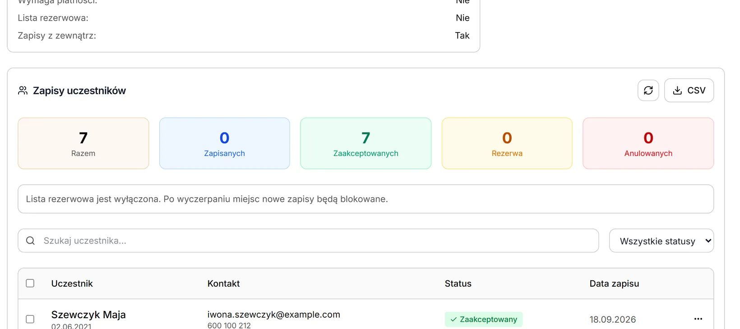740x329 pixels.
Task: Click the participant name Szewczyk Maja
Action: point(88,315)
